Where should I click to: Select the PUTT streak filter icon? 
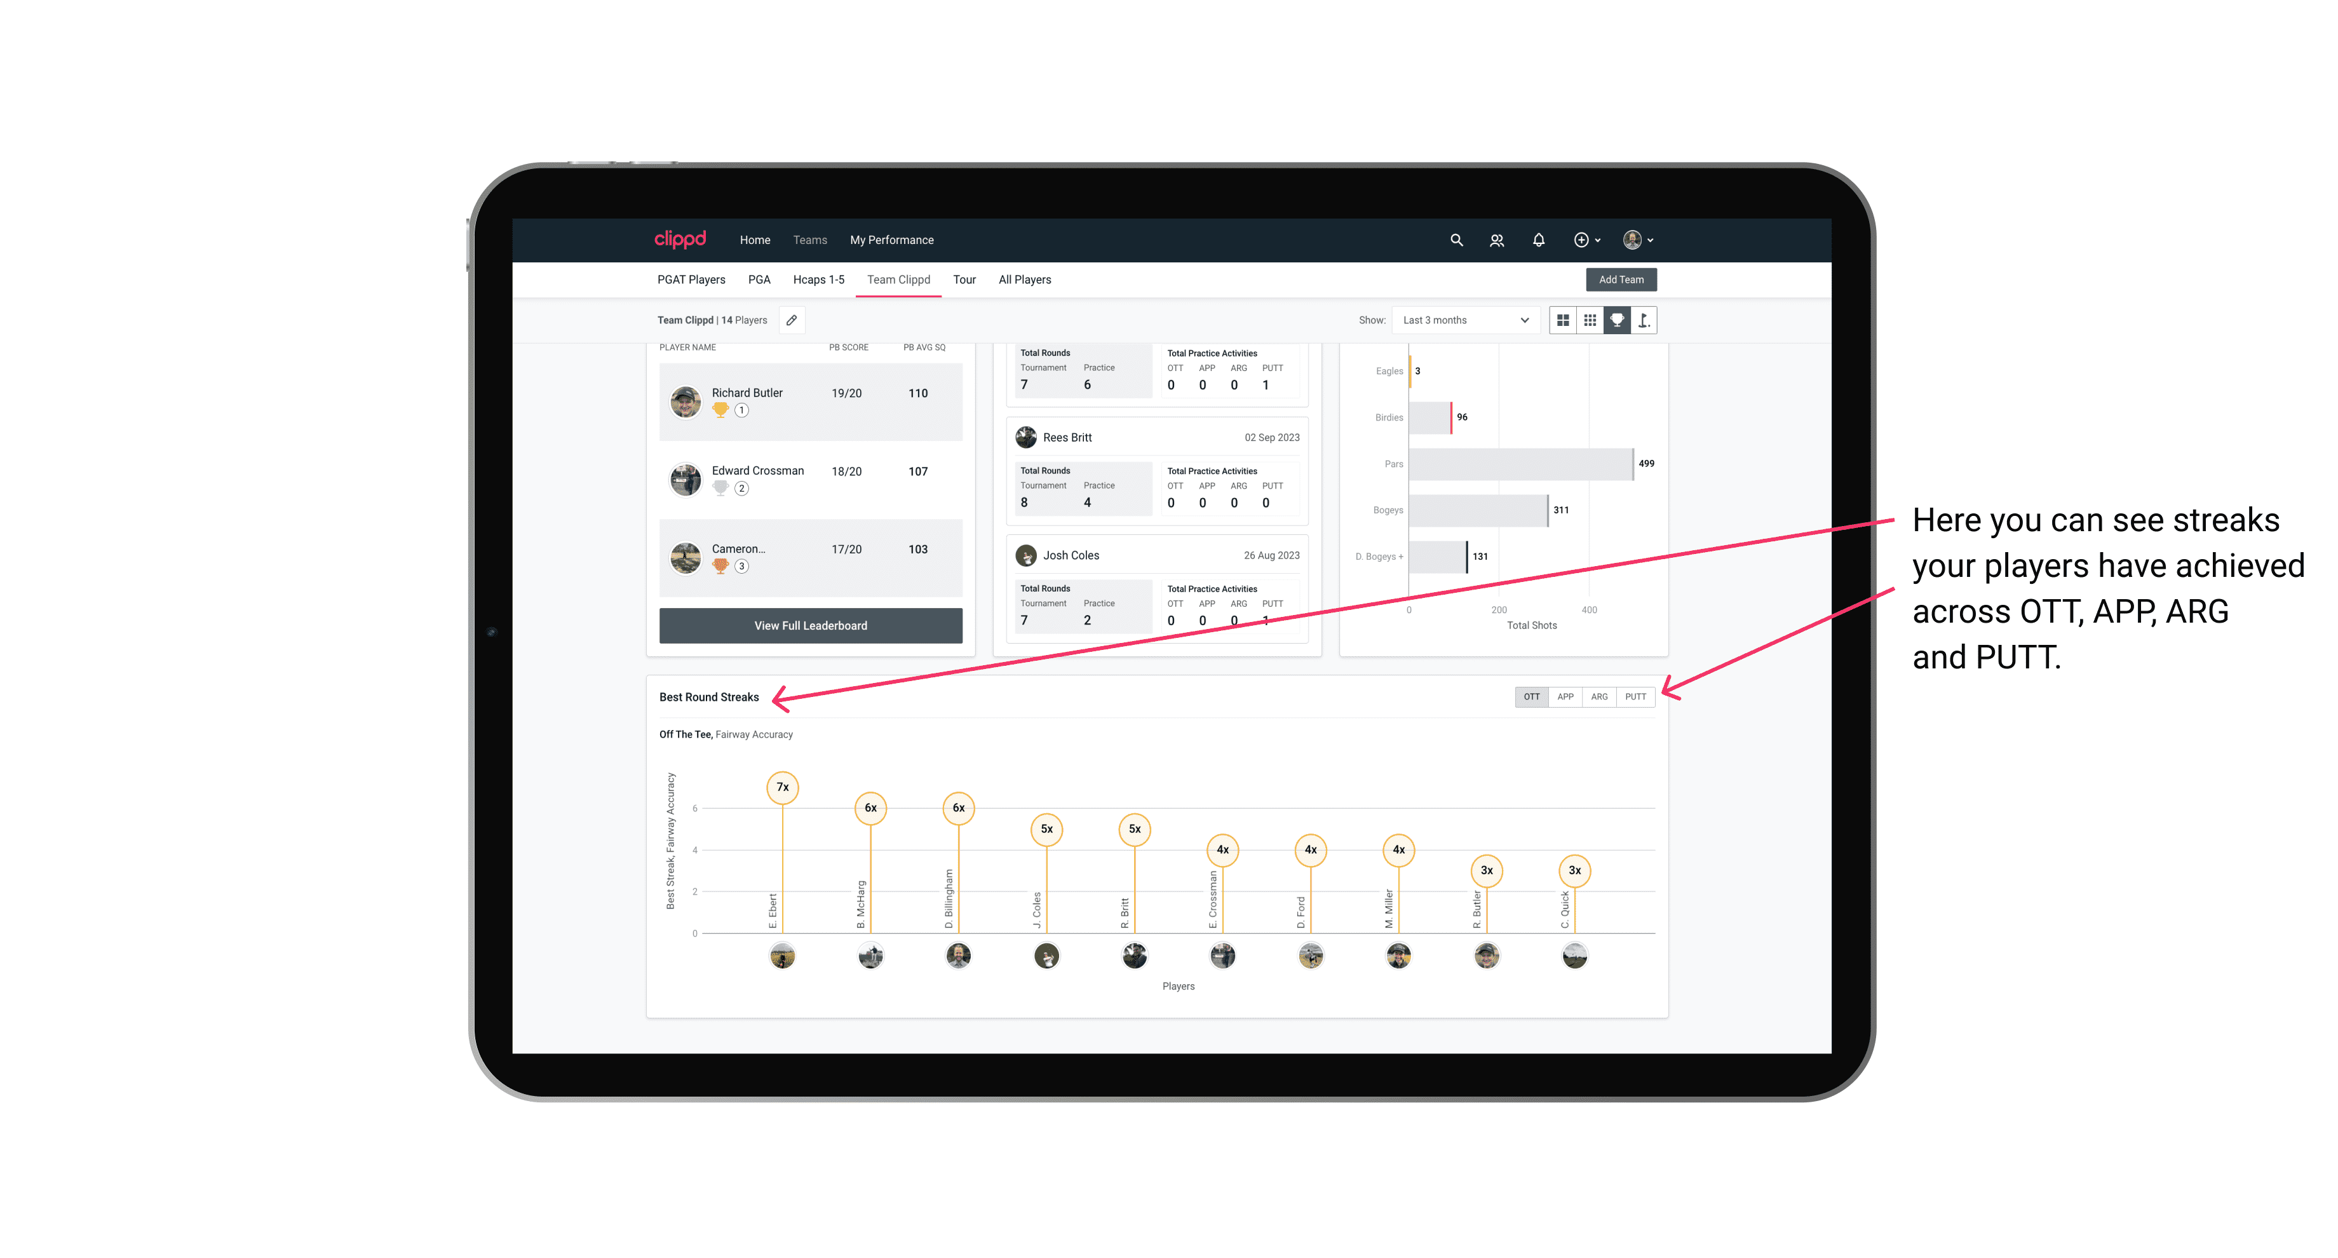point(1637,697)
